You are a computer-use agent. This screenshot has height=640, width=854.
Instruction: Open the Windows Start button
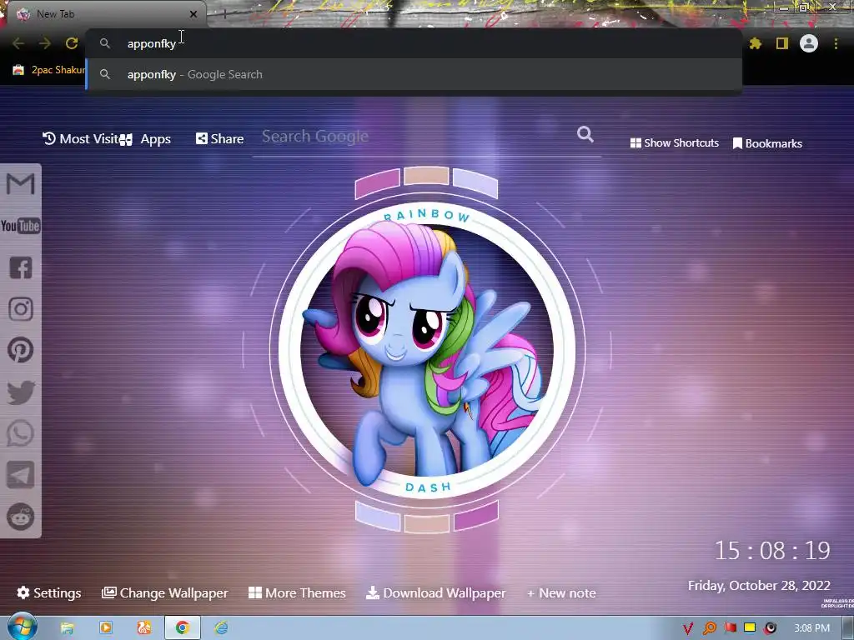click(22, 627)
